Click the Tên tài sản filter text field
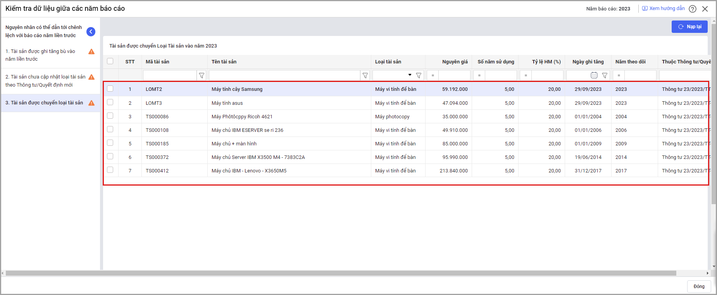The image size is (717, 295). (x=284, y=75)
